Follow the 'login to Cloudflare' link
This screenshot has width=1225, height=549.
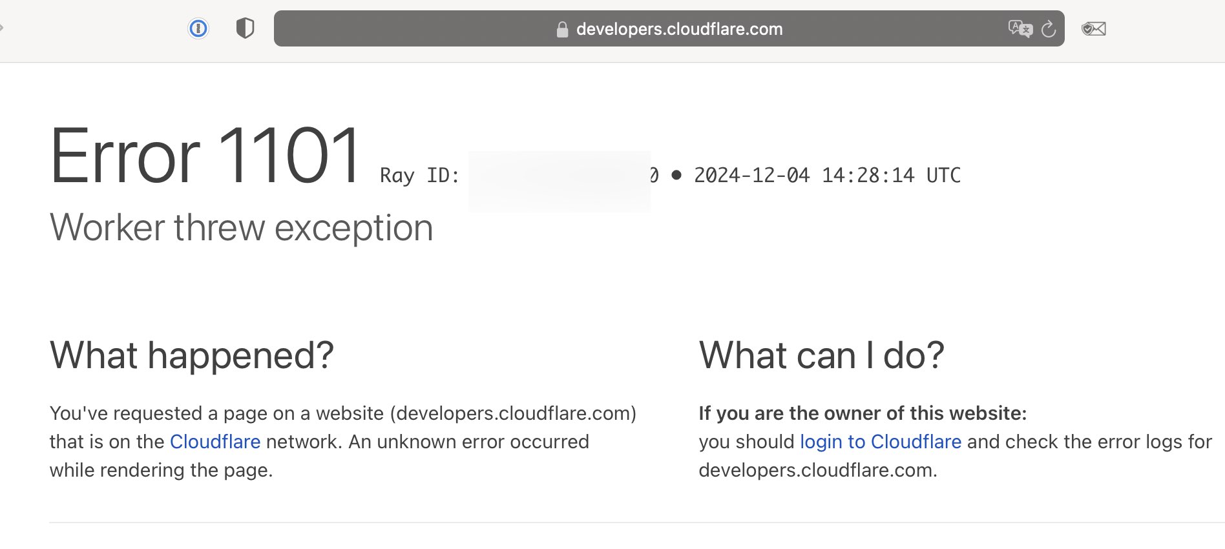pyautogui.click(x=880, y=442)
